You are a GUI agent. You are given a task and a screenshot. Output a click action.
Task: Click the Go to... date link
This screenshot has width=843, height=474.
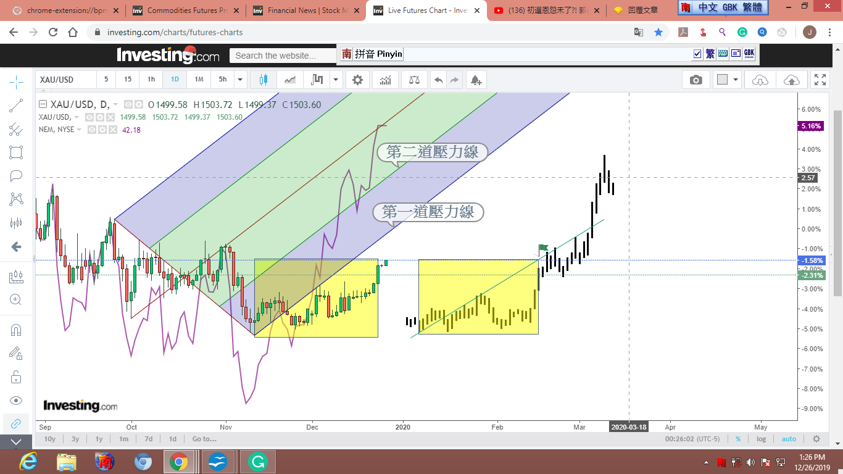[x=204, y=439]
